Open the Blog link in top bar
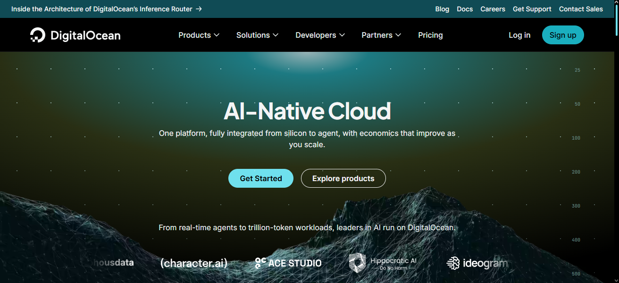The width and height of the screenshot is (619, 283). point(442,9)
